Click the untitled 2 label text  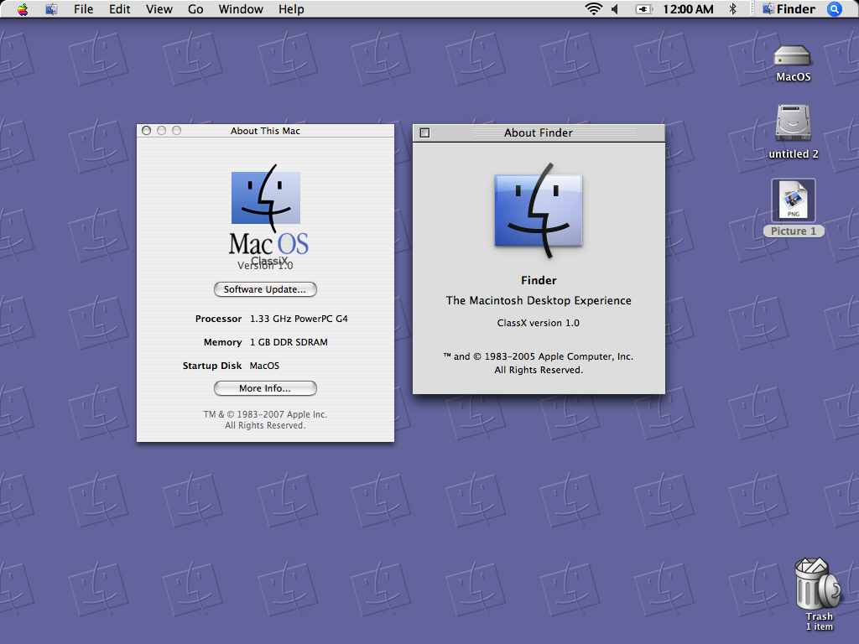(x=794, y=154)
